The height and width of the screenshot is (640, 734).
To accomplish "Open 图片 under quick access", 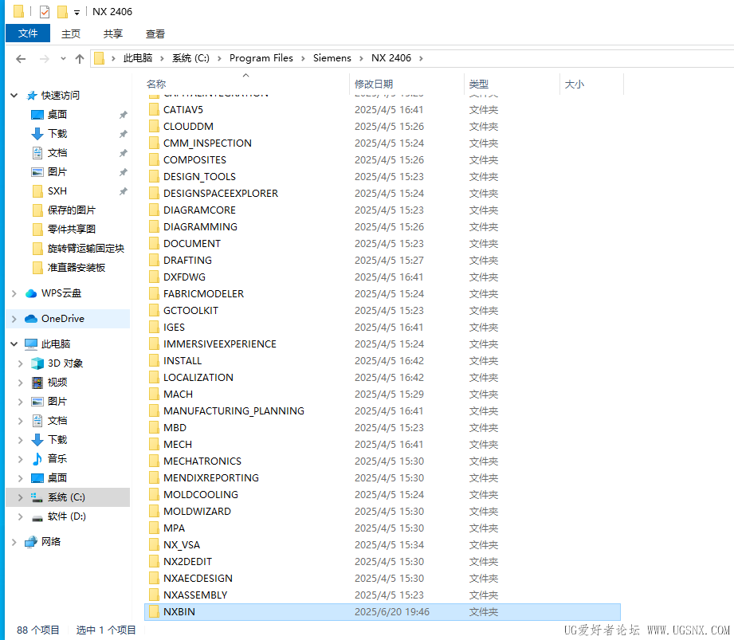I will [57, 172].
